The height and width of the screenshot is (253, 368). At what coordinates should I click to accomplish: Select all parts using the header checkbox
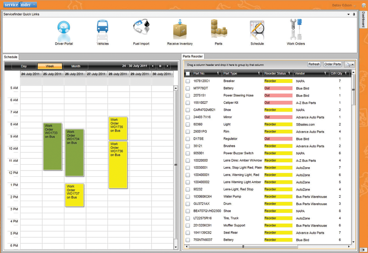(x=187, y=73)
